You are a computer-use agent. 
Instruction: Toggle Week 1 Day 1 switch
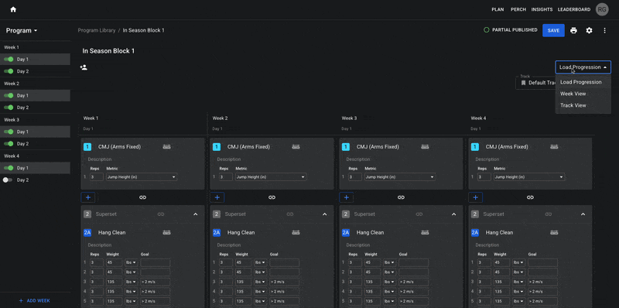(x=9, y=60)
